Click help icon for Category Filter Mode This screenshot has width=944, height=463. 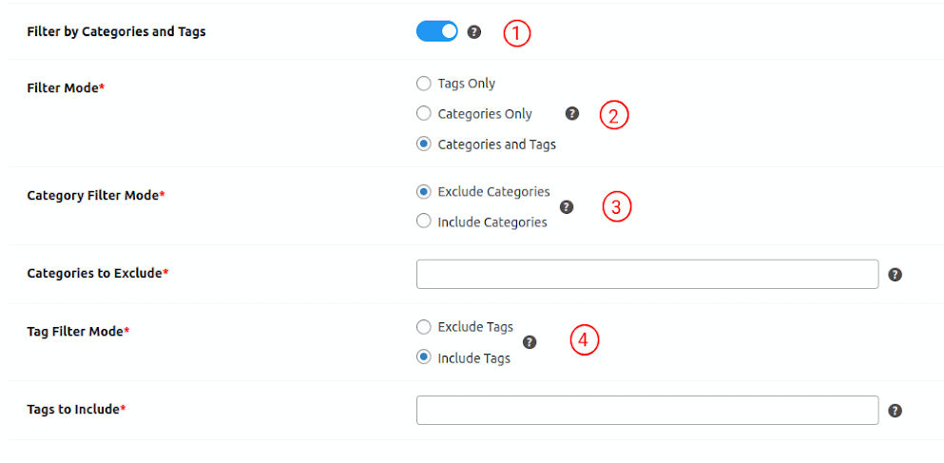pos(567,206)
